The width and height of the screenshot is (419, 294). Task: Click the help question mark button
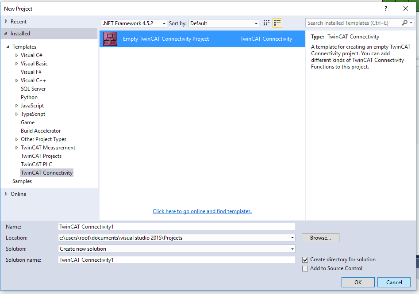(386, 8)
